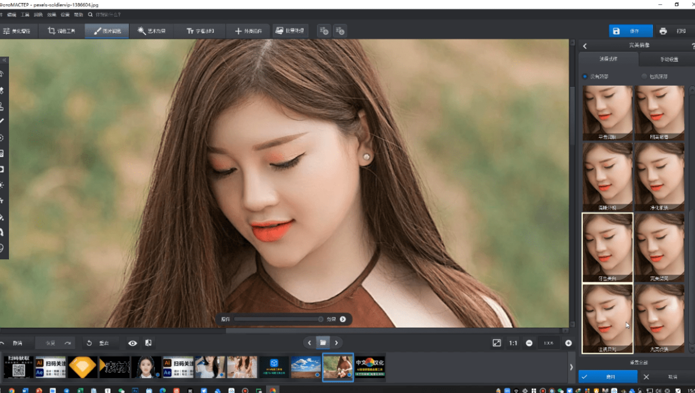
Task: Click the effect strength slider under the photo
Action: (277, 319)
